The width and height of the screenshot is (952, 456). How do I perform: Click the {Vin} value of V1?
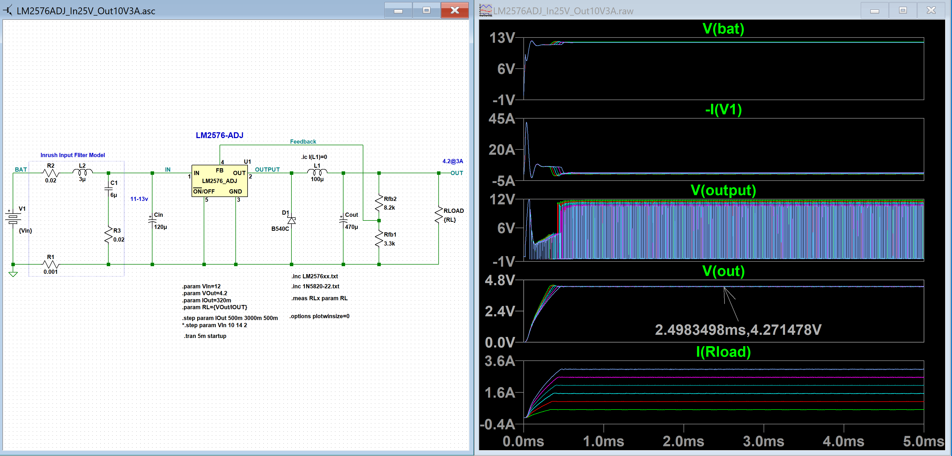26,231
